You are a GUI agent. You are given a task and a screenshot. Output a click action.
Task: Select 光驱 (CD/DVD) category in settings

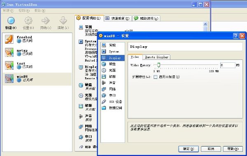pyautogui.click(x=113, y=70)
